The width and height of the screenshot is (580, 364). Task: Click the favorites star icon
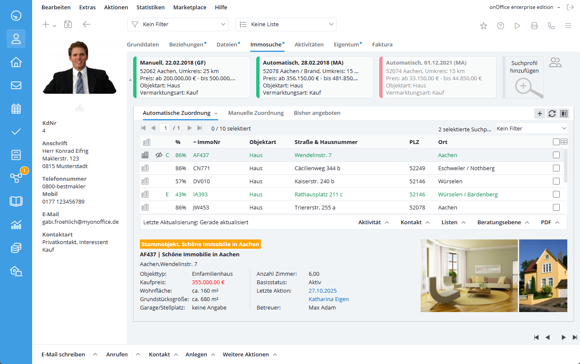pos(484,26)
